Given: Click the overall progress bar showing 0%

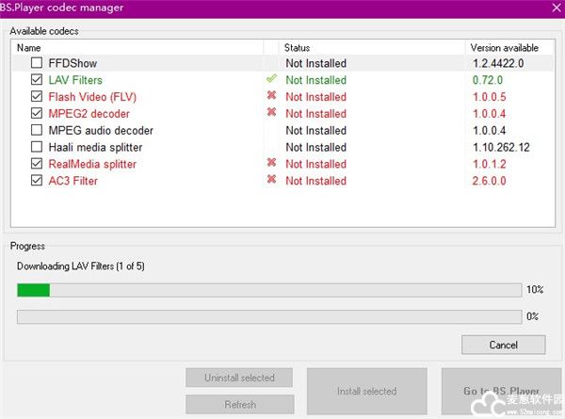Looking at the screenshot, I should 269,317.
